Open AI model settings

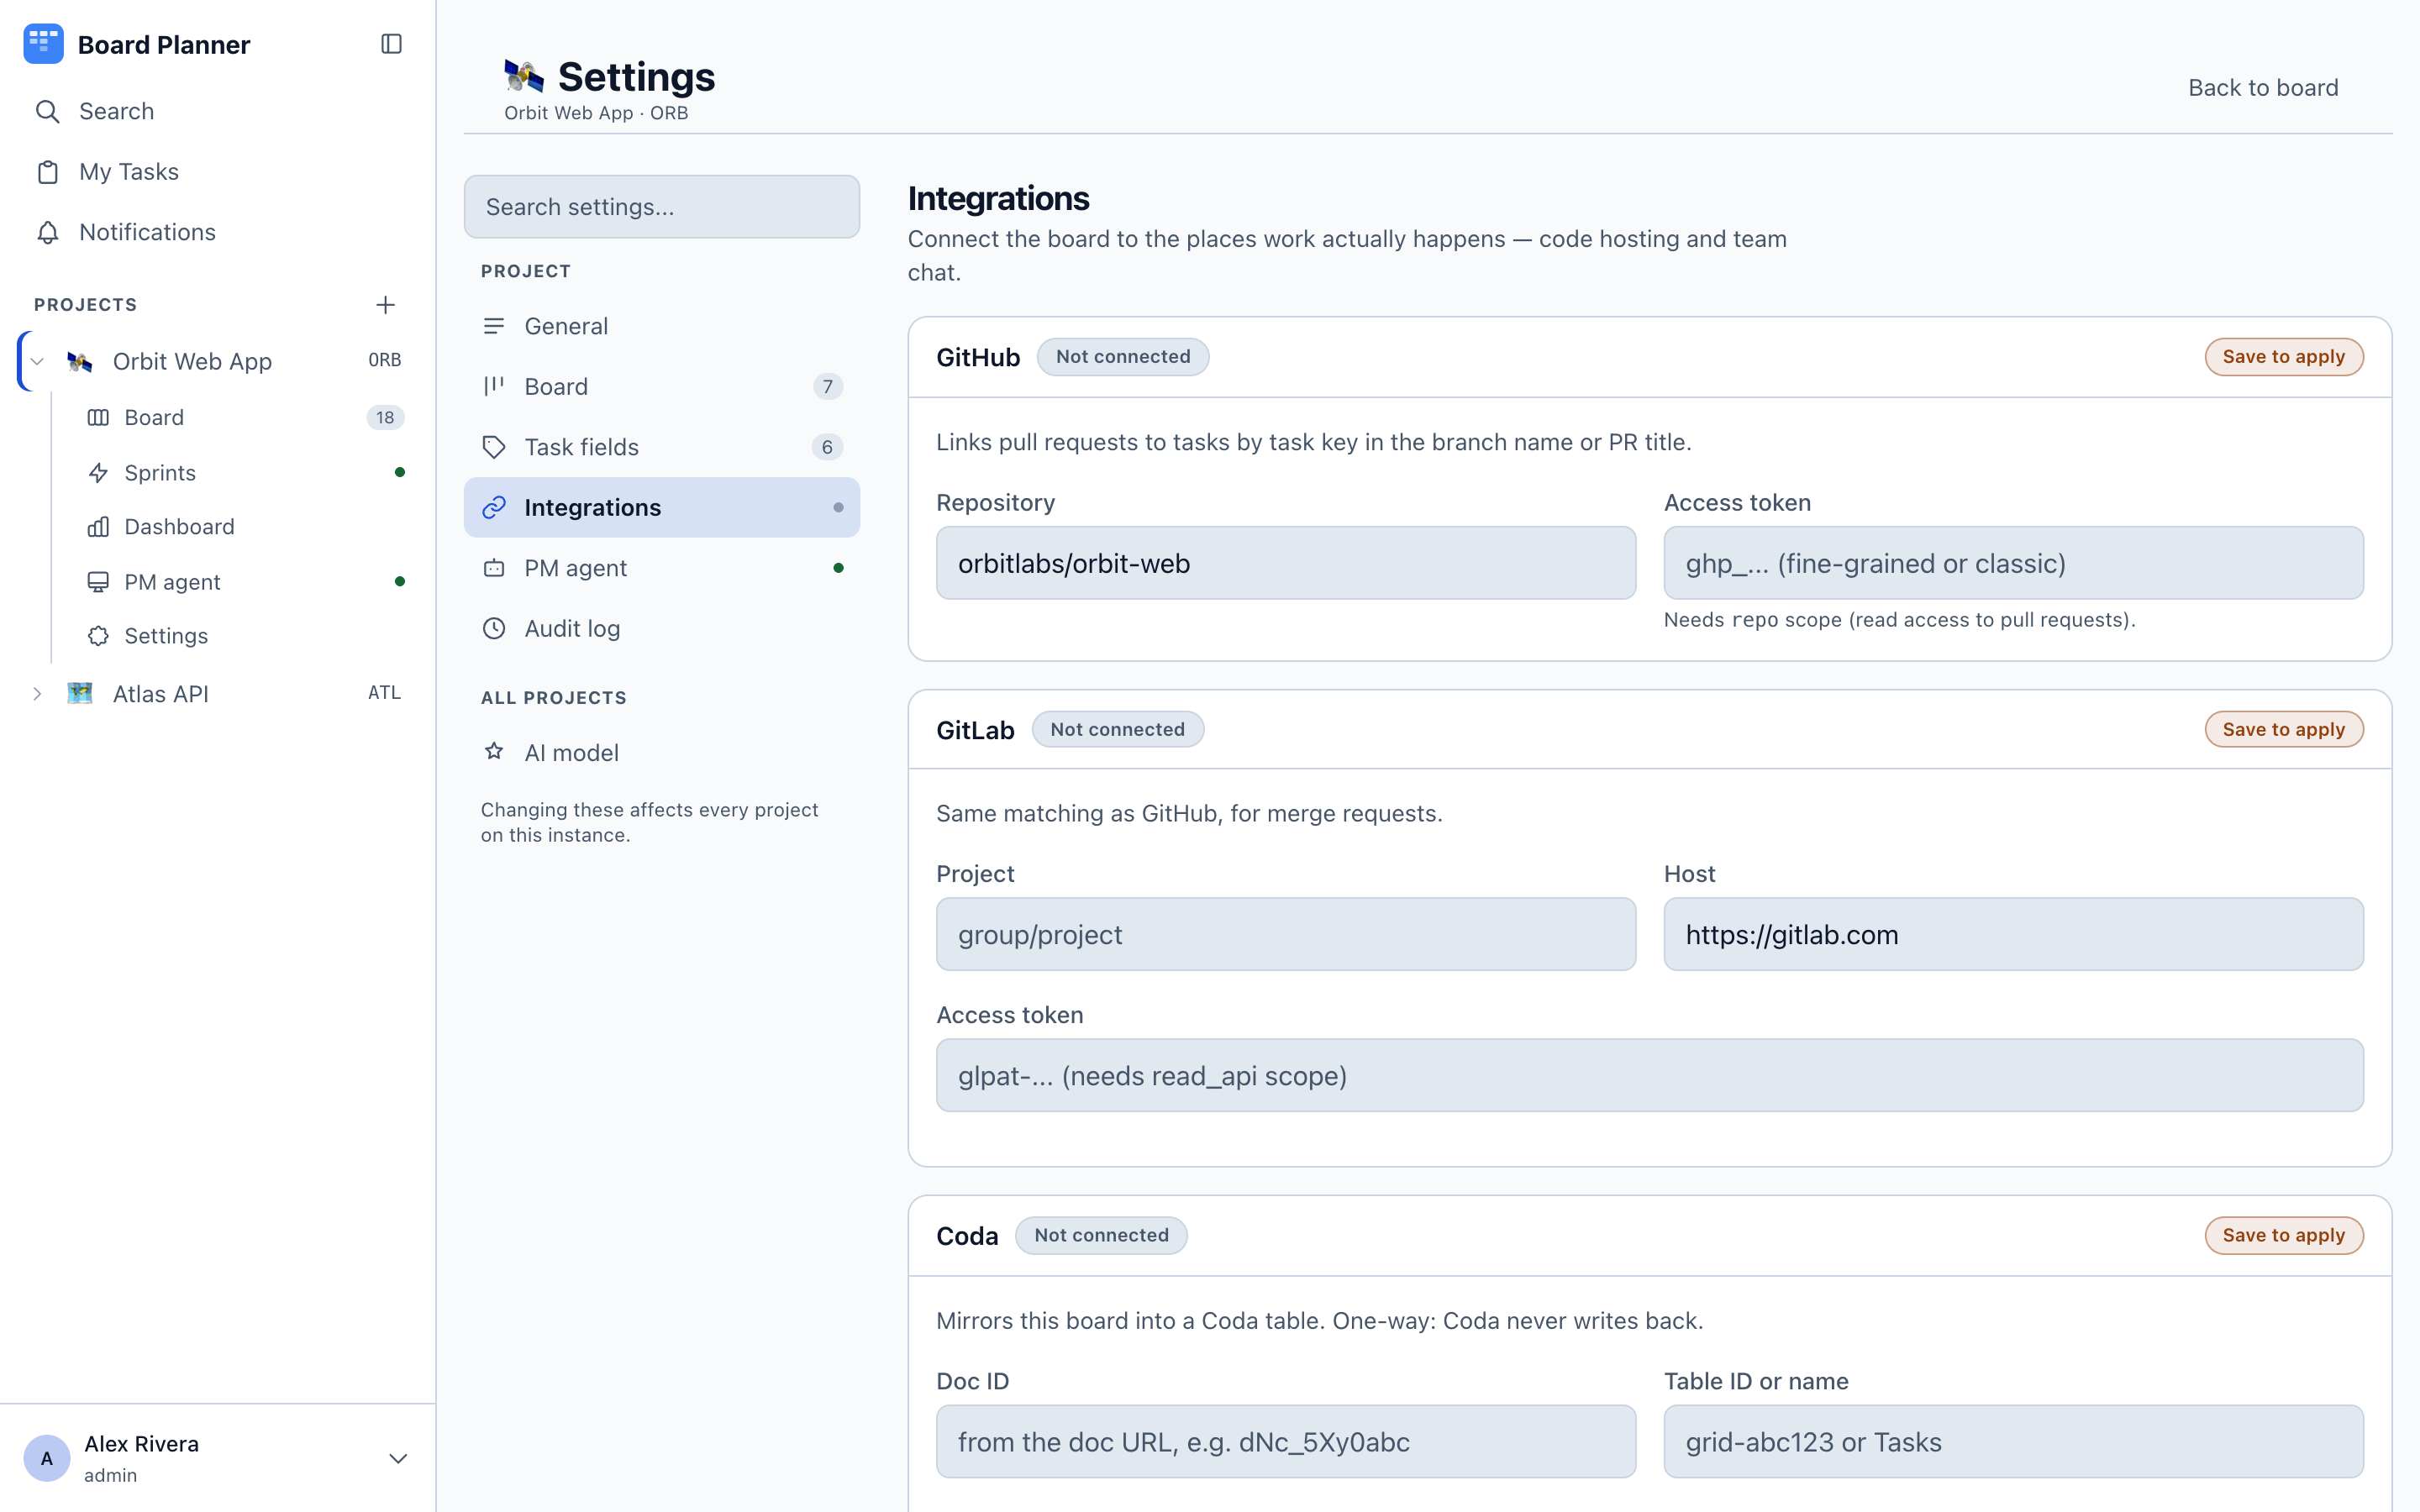pos(662,752)
